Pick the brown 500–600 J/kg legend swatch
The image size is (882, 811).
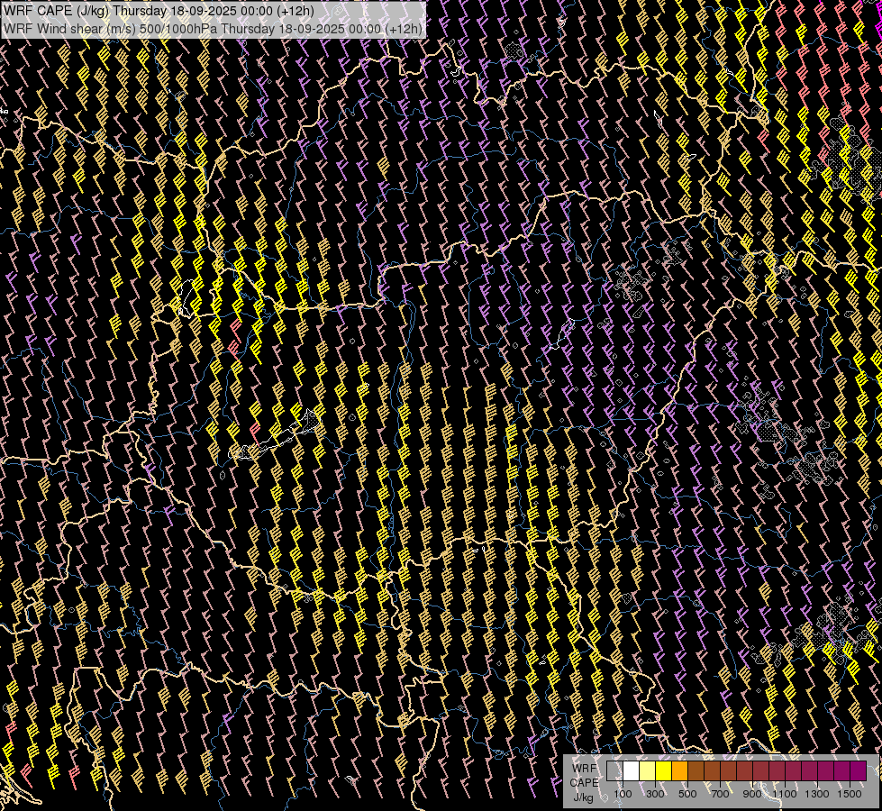coord(696,771)
